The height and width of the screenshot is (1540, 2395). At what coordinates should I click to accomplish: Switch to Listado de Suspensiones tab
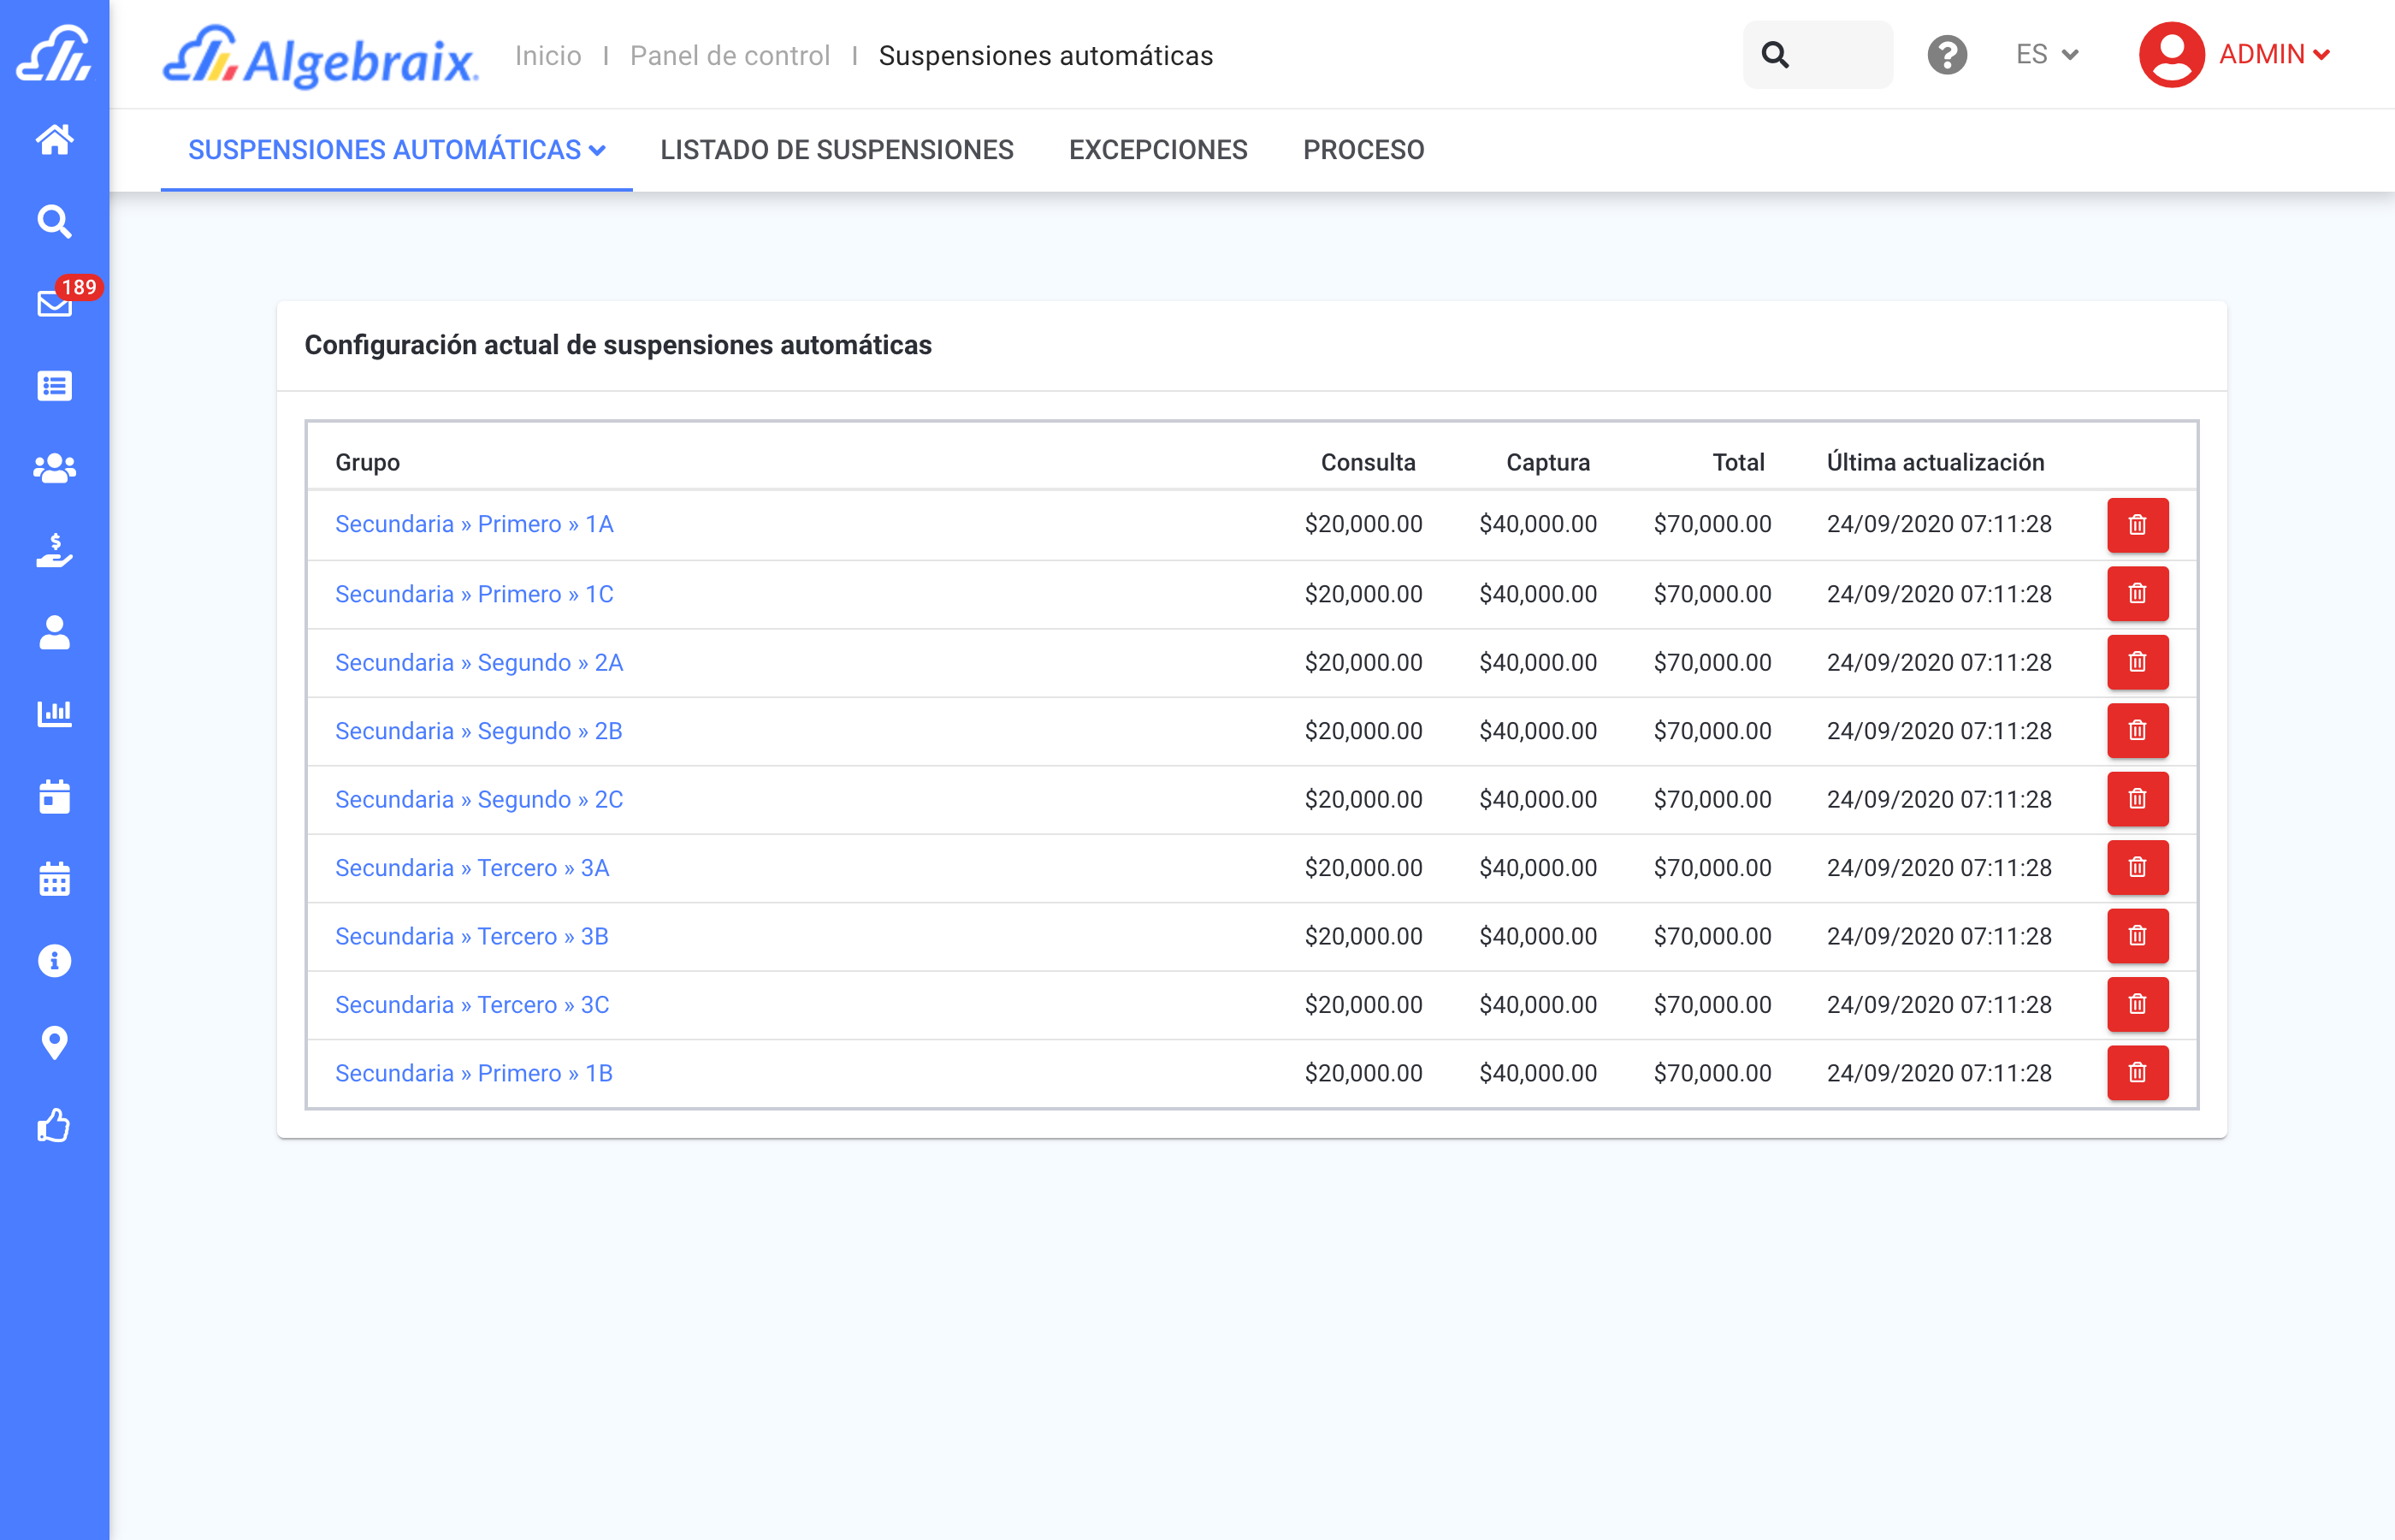coord(837,150)
